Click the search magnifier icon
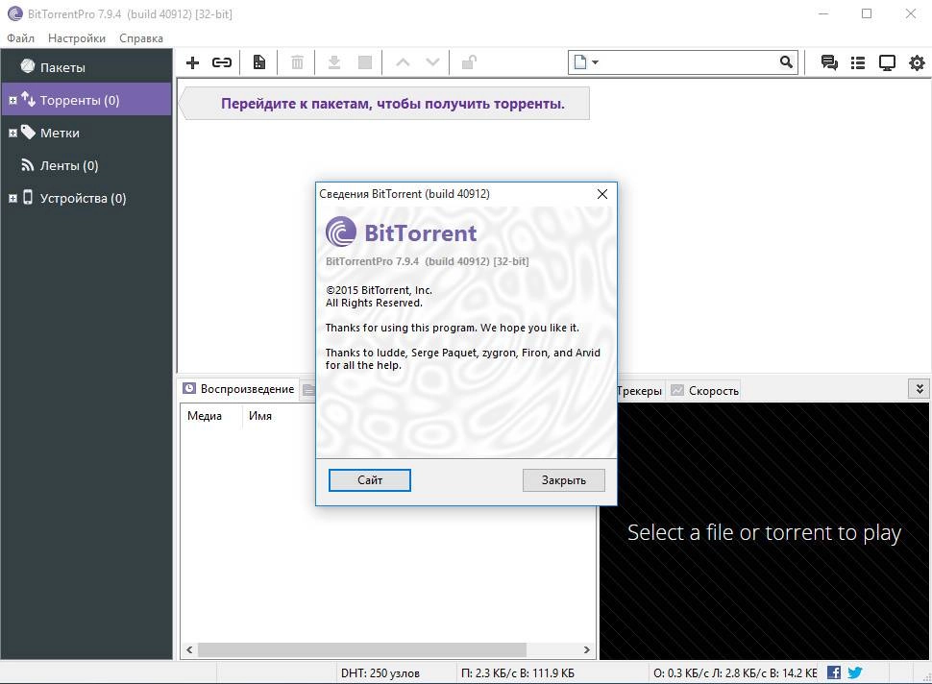The width and height of the screenshot is (932, 684). click(x=786, y=61)
